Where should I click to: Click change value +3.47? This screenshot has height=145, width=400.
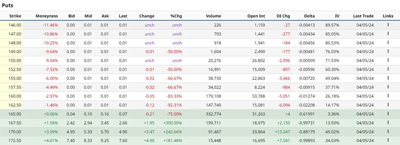pos(149,132)
